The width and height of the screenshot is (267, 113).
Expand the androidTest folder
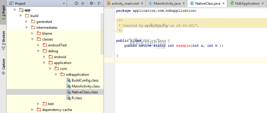[38, 45]
